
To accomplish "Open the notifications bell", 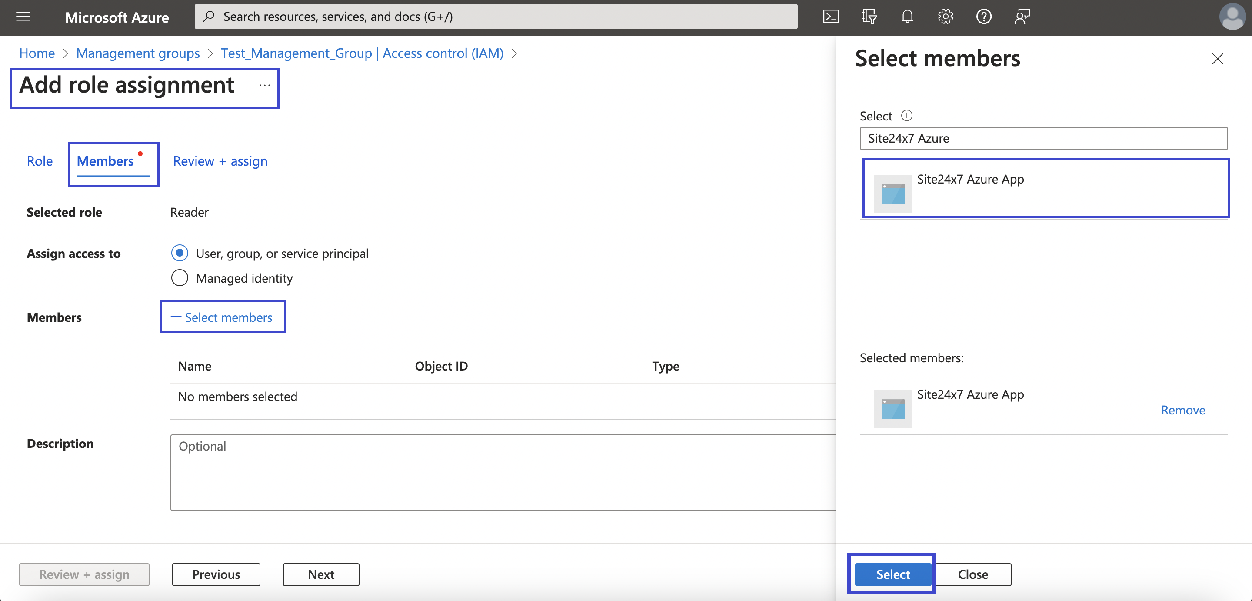I will [x=907, y=16].
